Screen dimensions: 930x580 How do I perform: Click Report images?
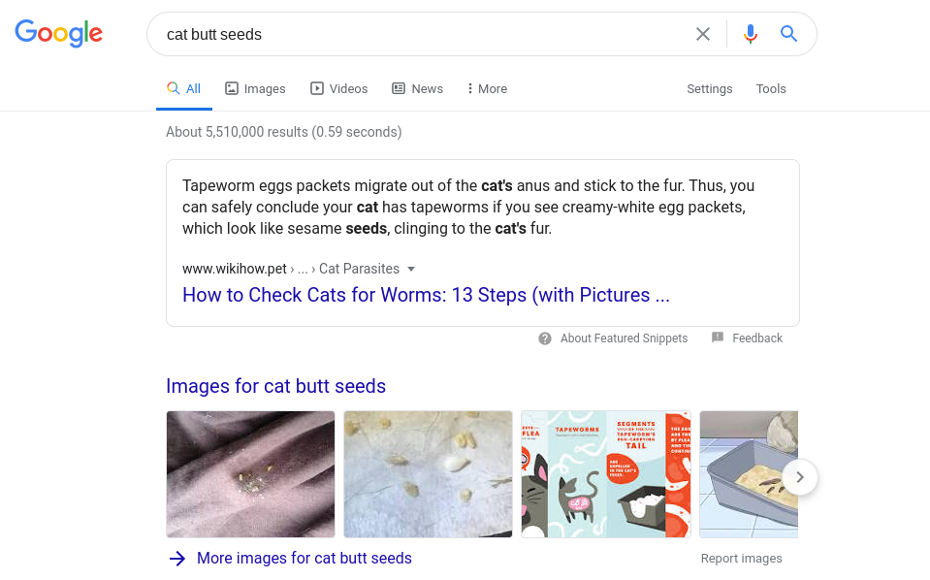coord(741,558)
